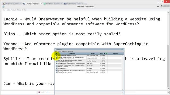Close the BYOBWebsite Facebook browser tab
170x95 pixels.
pos(82,4)
